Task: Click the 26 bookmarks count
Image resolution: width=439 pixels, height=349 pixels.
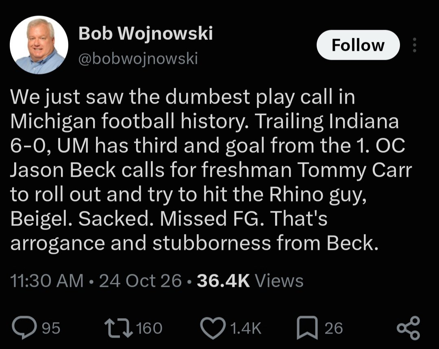Action: 334,328
